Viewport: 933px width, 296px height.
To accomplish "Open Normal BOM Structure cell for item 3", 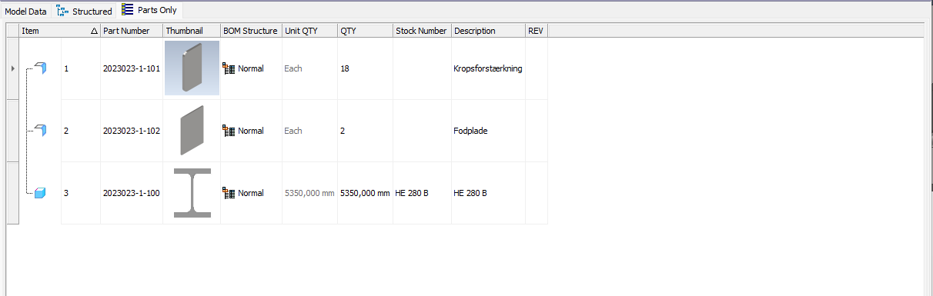I will [251, 193].
